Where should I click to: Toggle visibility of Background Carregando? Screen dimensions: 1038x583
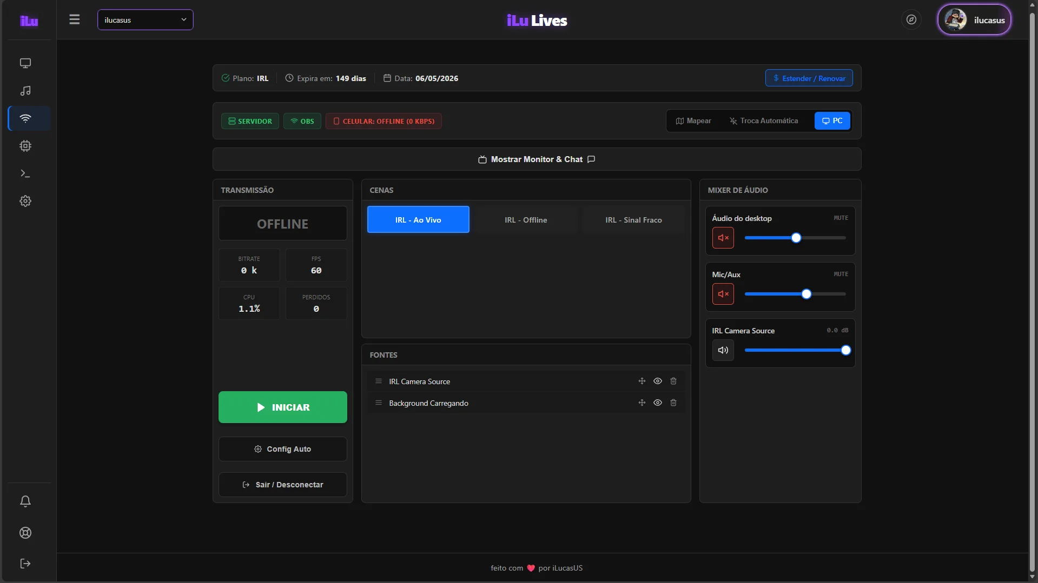coord(658,403)
